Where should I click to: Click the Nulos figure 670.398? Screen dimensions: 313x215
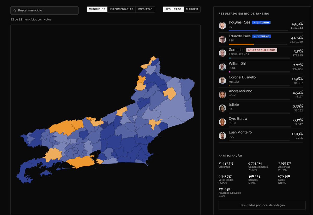point(284,176)
